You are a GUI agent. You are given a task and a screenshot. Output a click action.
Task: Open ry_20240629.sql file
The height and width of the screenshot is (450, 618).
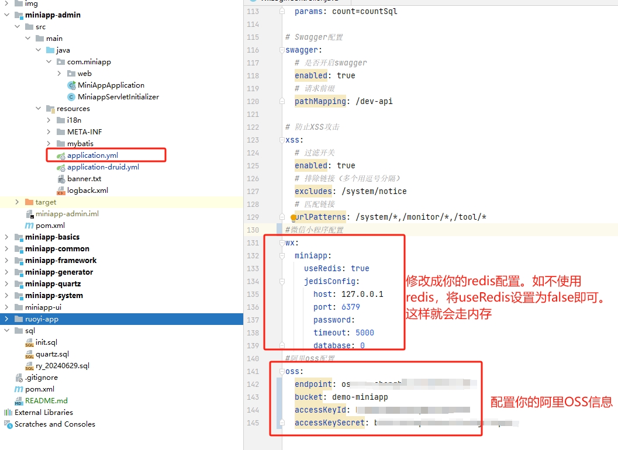(x=62, y=366)
